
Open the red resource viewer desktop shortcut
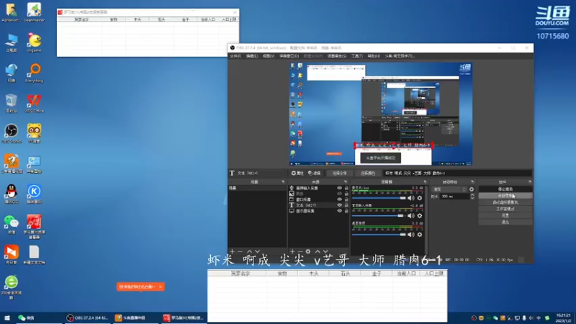click(34, 226)
